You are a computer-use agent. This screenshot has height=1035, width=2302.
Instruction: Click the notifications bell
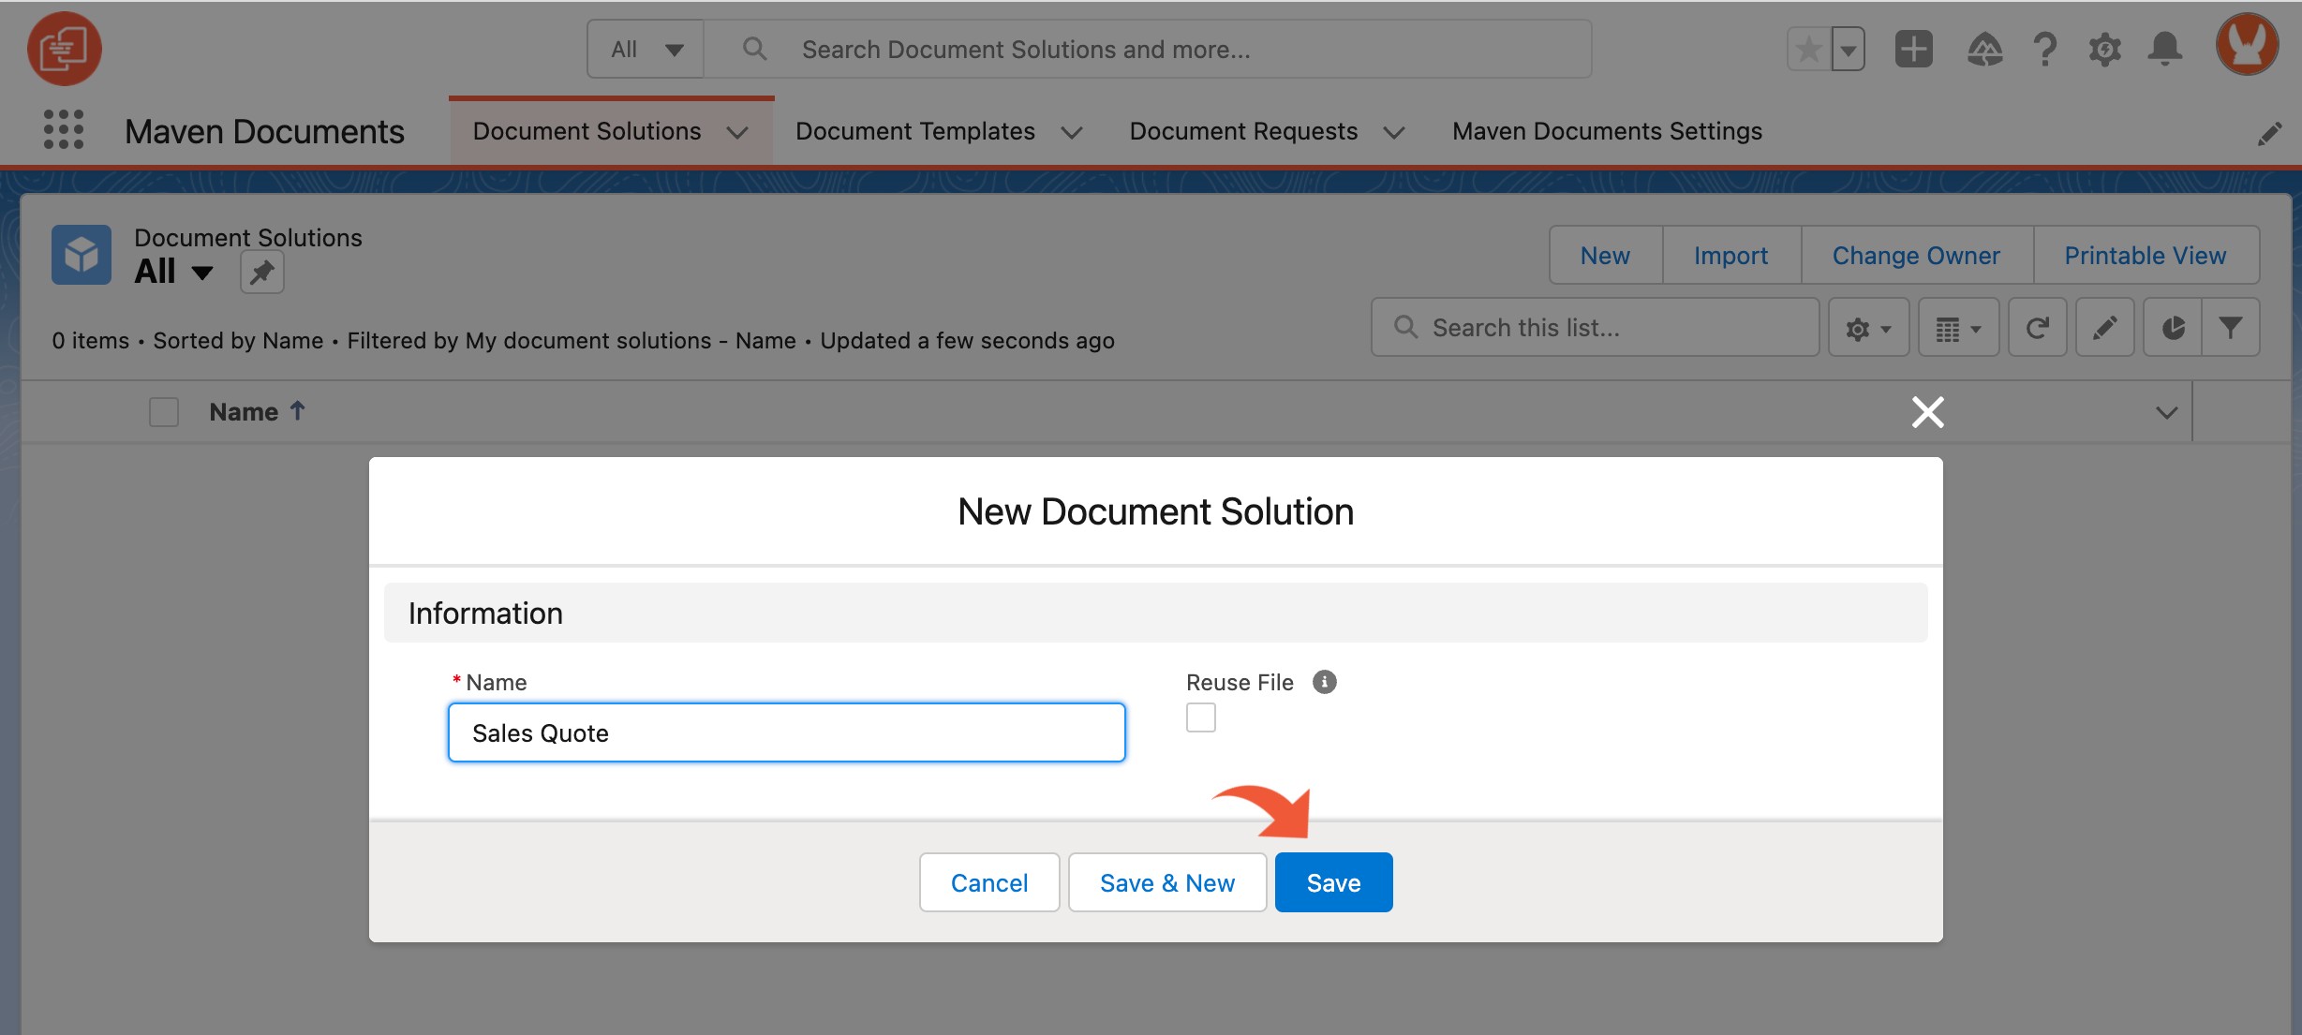point(2164,50)
